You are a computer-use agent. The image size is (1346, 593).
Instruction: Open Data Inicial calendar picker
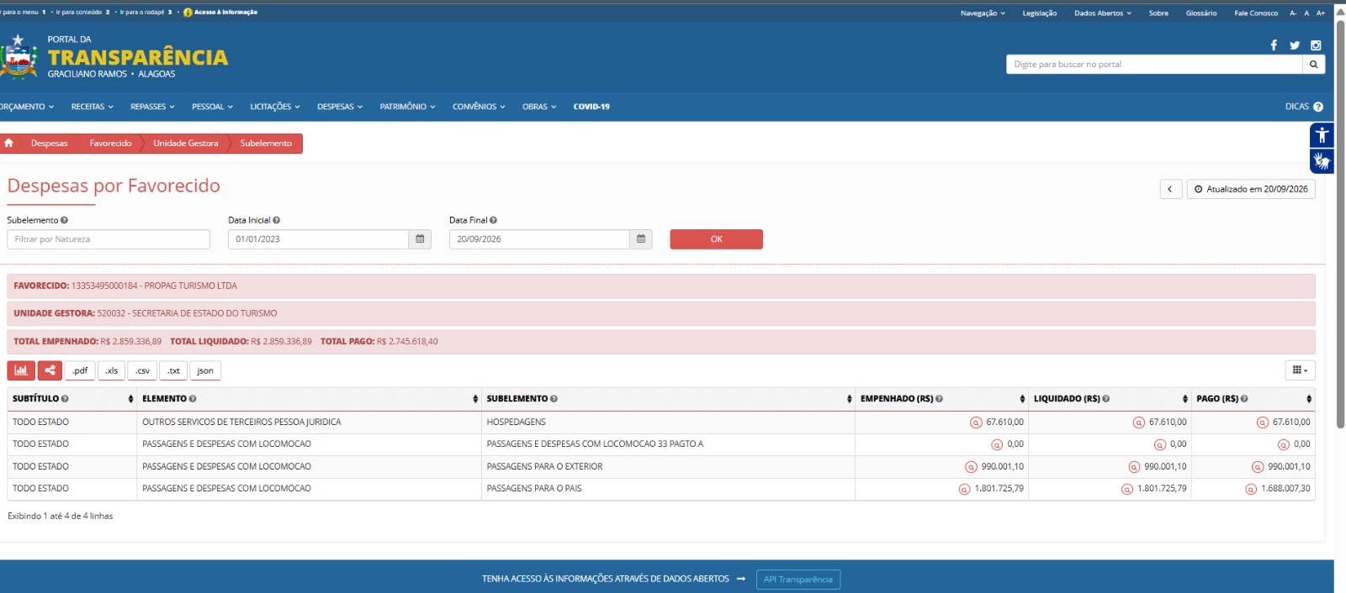[x=420, y=239]
